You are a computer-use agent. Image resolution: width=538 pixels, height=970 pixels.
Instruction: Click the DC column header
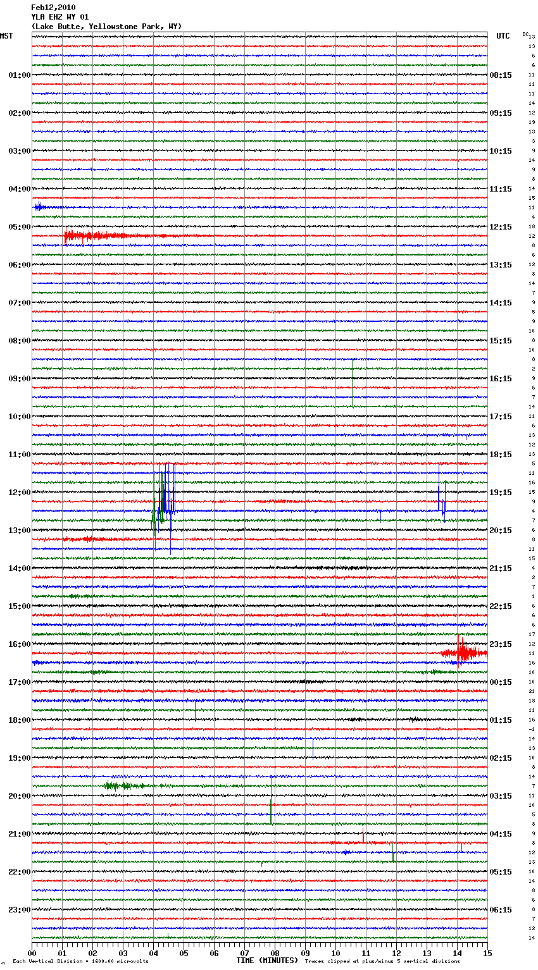(x=525, y=34)
